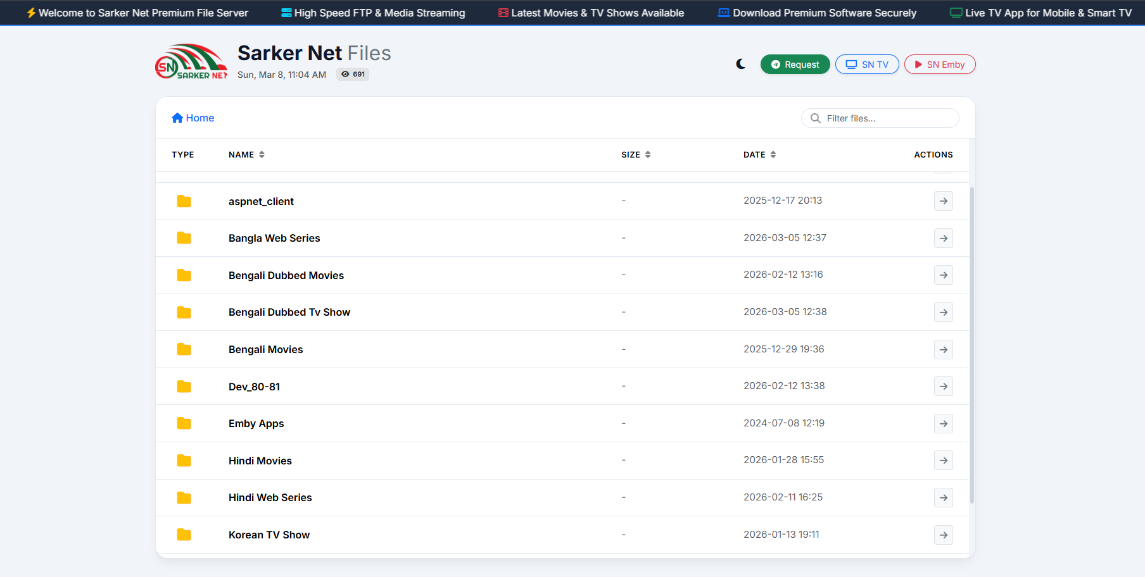The image size is (1145, 577).
Task: Click arrow action for Dev_80-81
Action: click(x=944, y=386)
